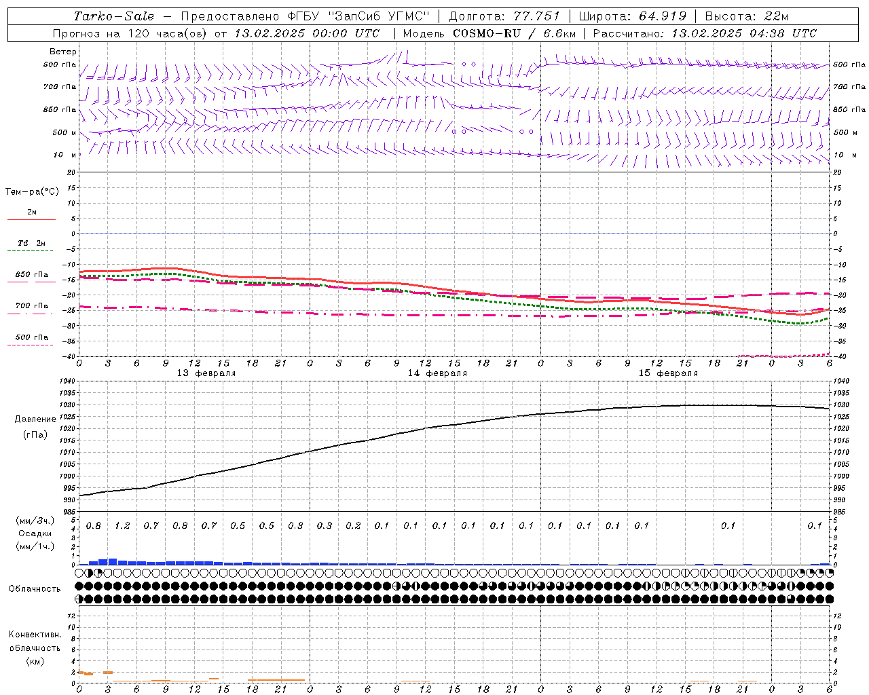Click the "500 гПа" legend entry under Тем-ра
The width and height of the screenshot is (869, 695).
click(31, 337)
